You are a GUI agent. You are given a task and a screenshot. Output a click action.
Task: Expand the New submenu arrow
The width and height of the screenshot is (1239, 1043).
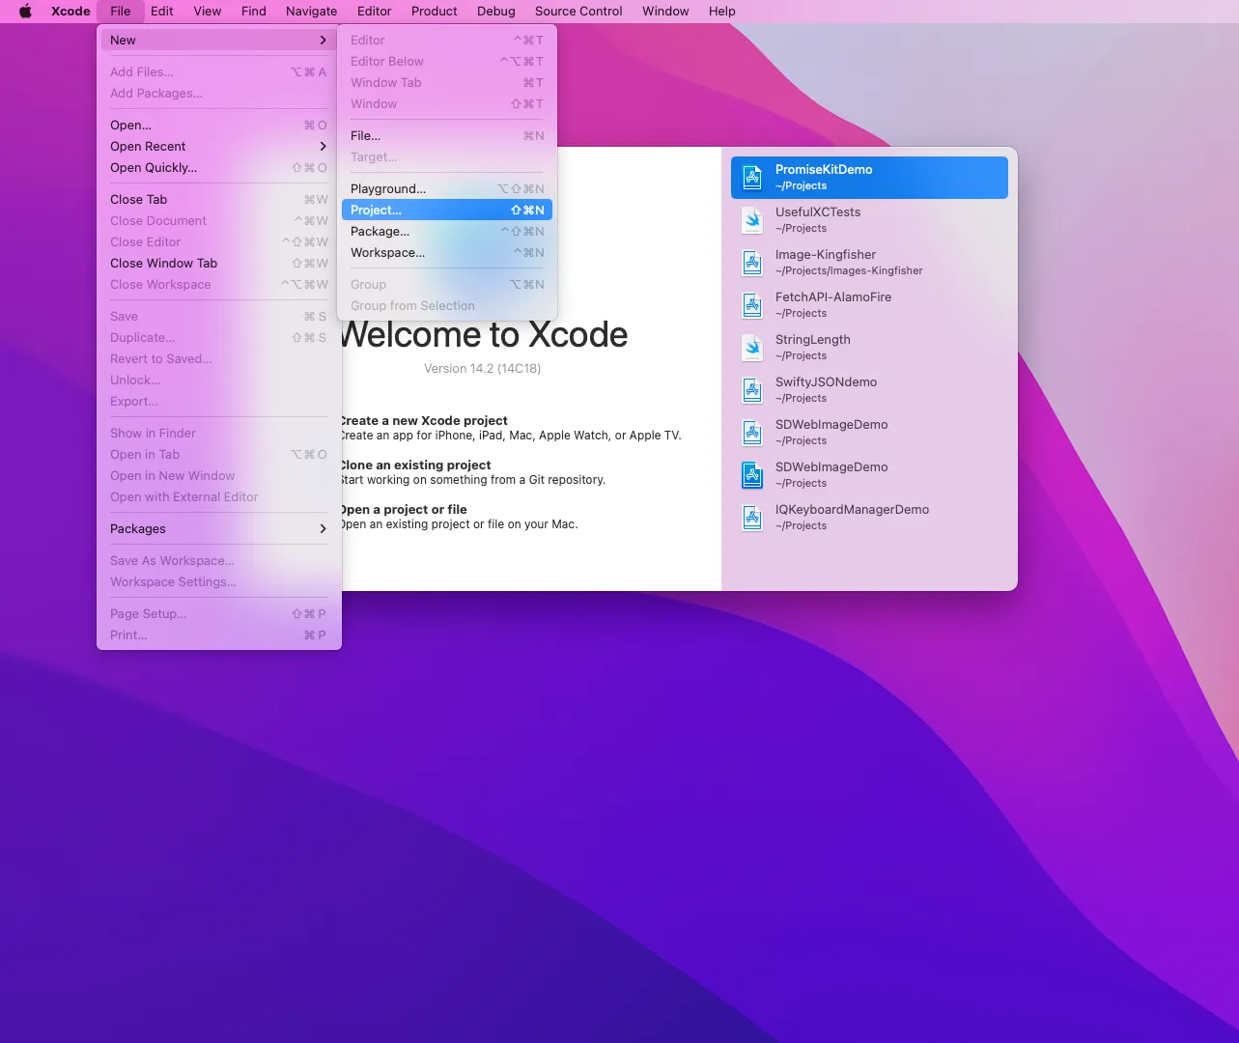click(x=323, y=41)
